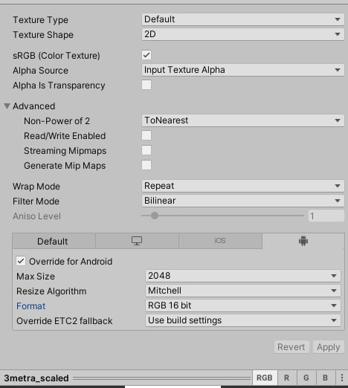The image size is (348, 388).
Task: Open the preview options kebab menu
Action: click(x=342, y=378)
